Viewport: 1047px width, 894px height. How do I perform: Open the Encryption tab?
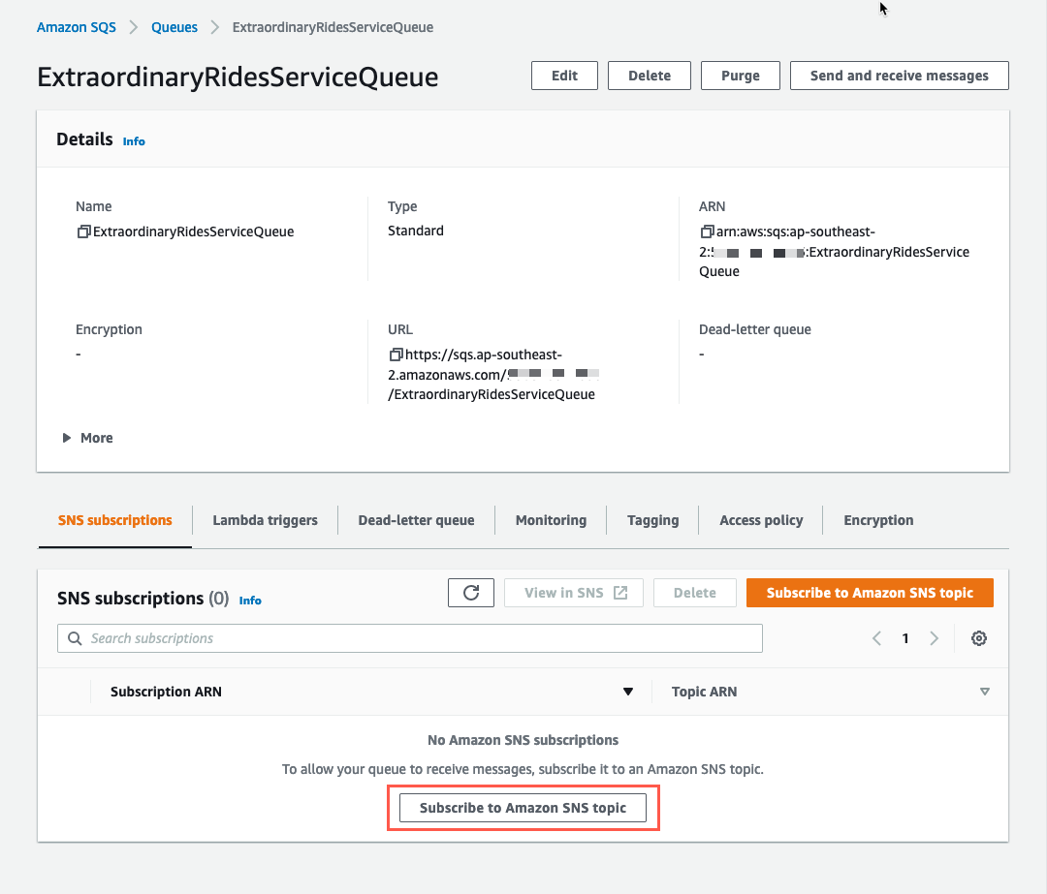[878, 520]
